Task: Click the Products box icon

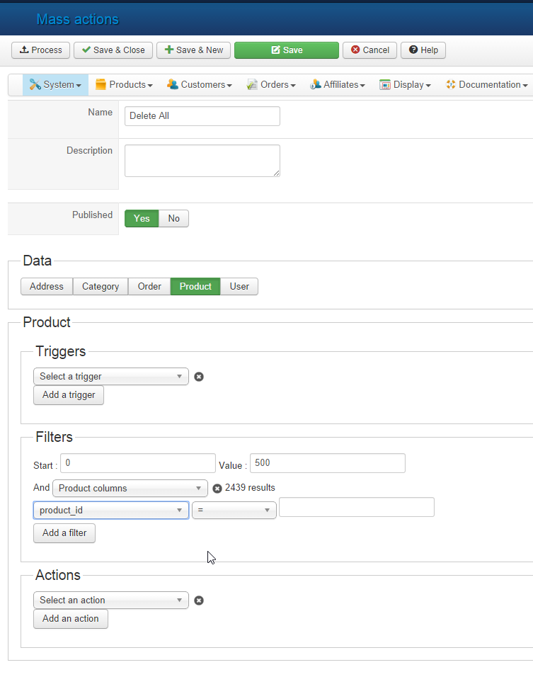Action: point(101,85)
